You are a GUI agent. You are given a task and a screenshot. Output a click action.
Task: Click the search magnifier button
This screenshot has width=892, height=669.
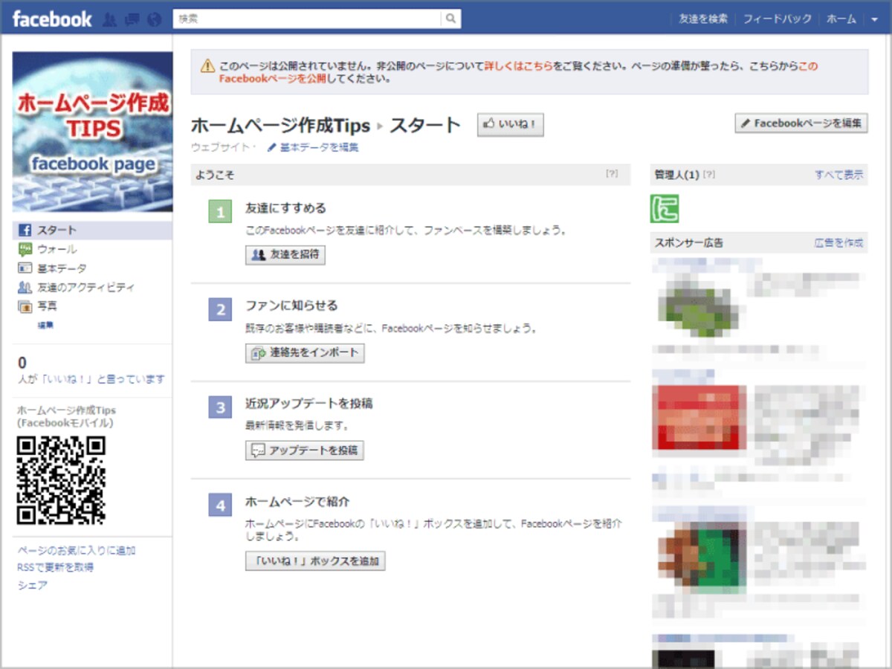(x=450, y=19)
